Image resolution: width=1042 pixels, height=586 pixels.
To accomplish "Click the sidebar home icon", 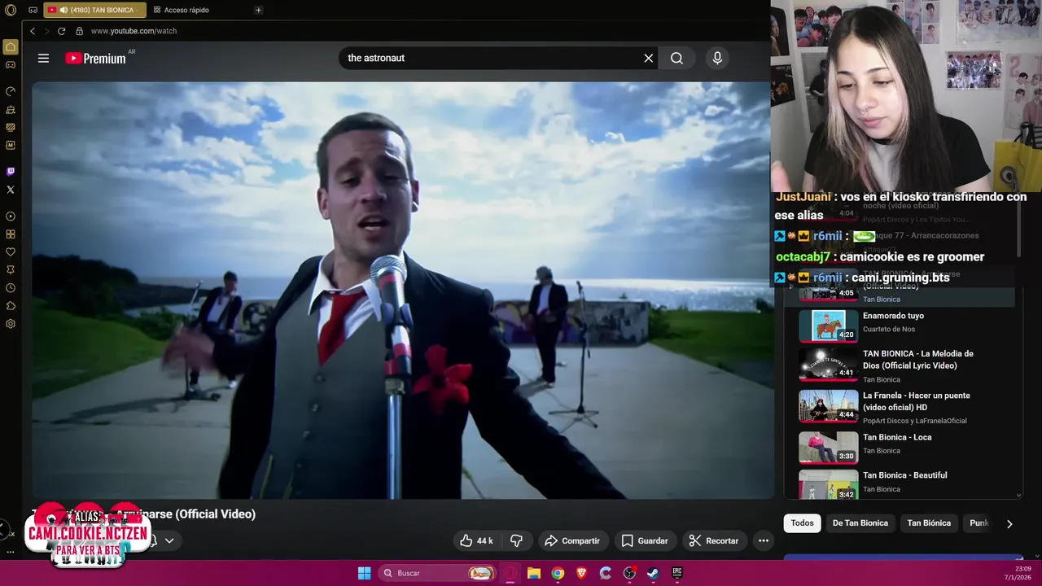I will 11,47.
